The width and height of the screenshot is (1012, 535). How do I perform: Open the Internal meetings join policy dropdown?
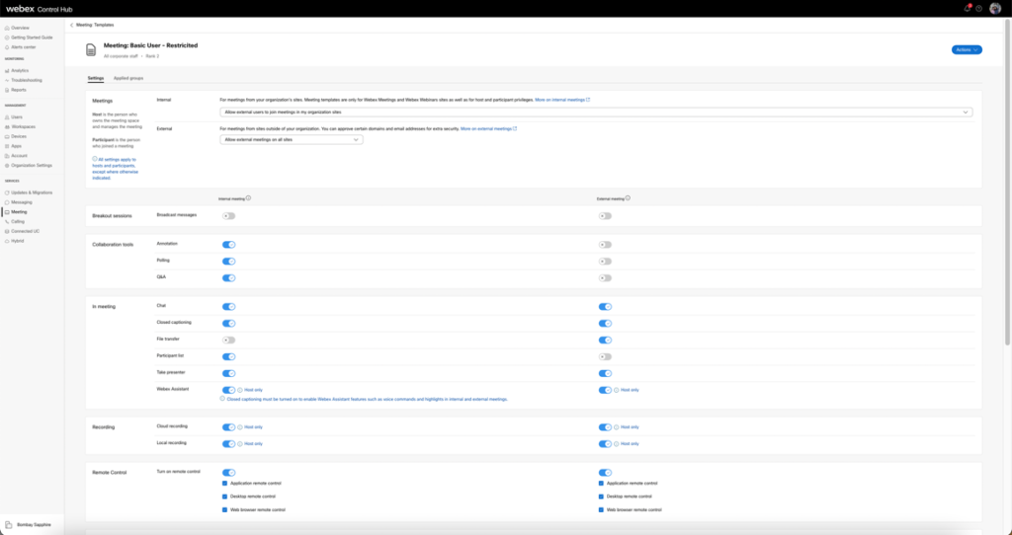point(596,113)
